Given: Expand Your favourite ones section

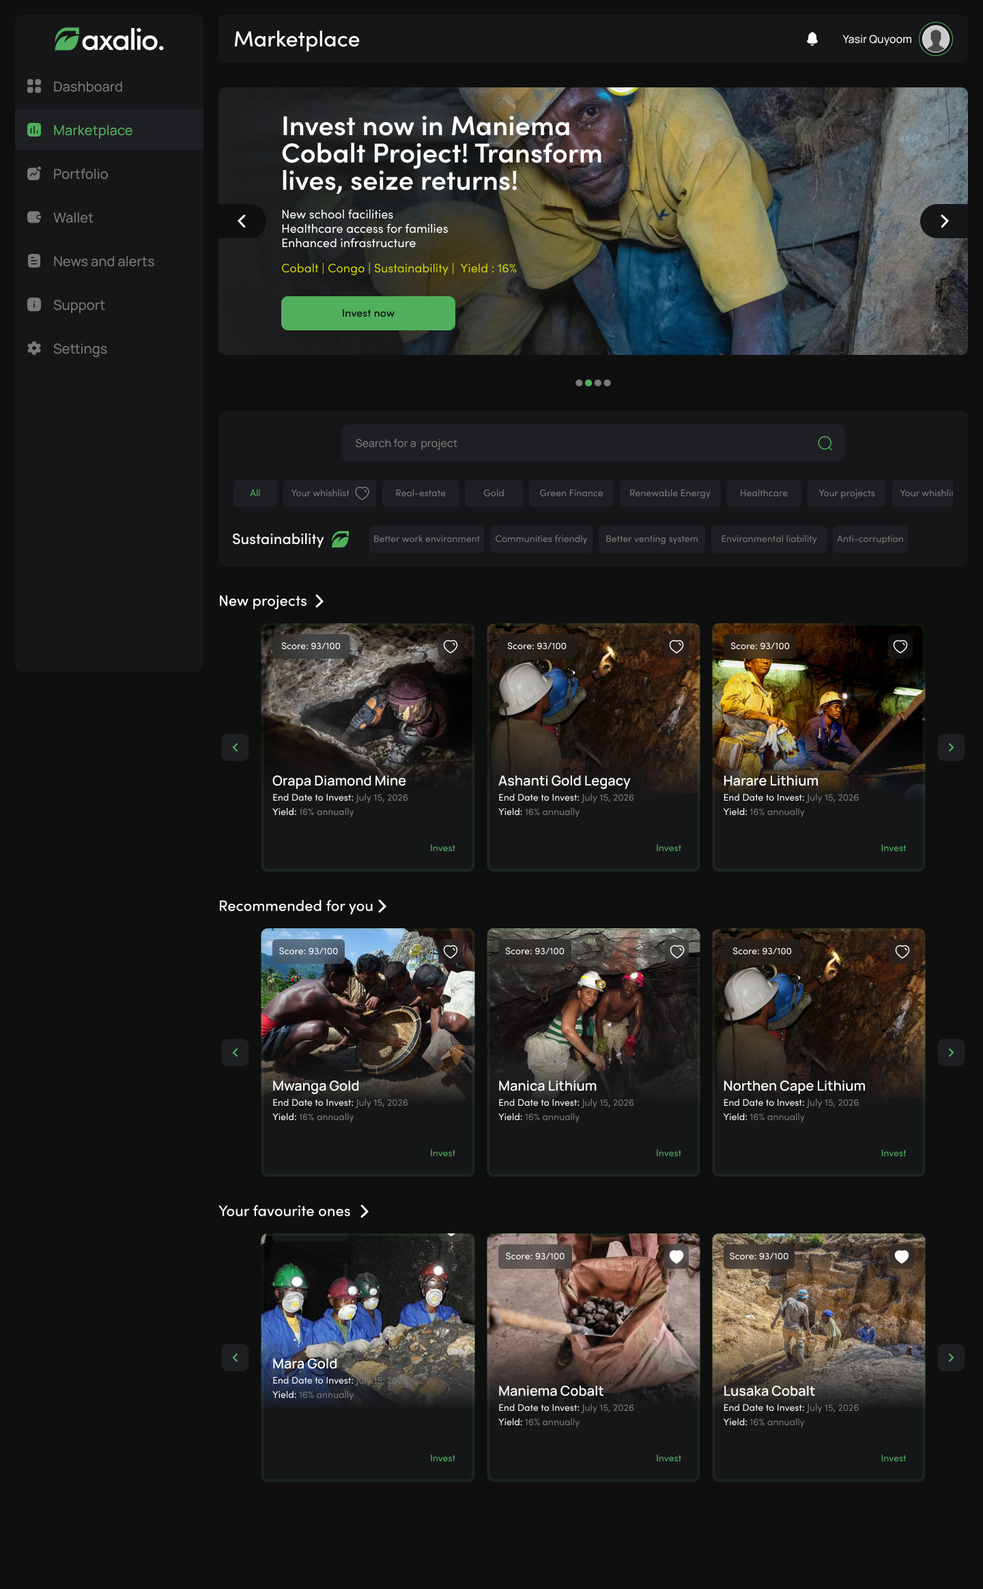Looking at the screenshot, I should 365,1212.
